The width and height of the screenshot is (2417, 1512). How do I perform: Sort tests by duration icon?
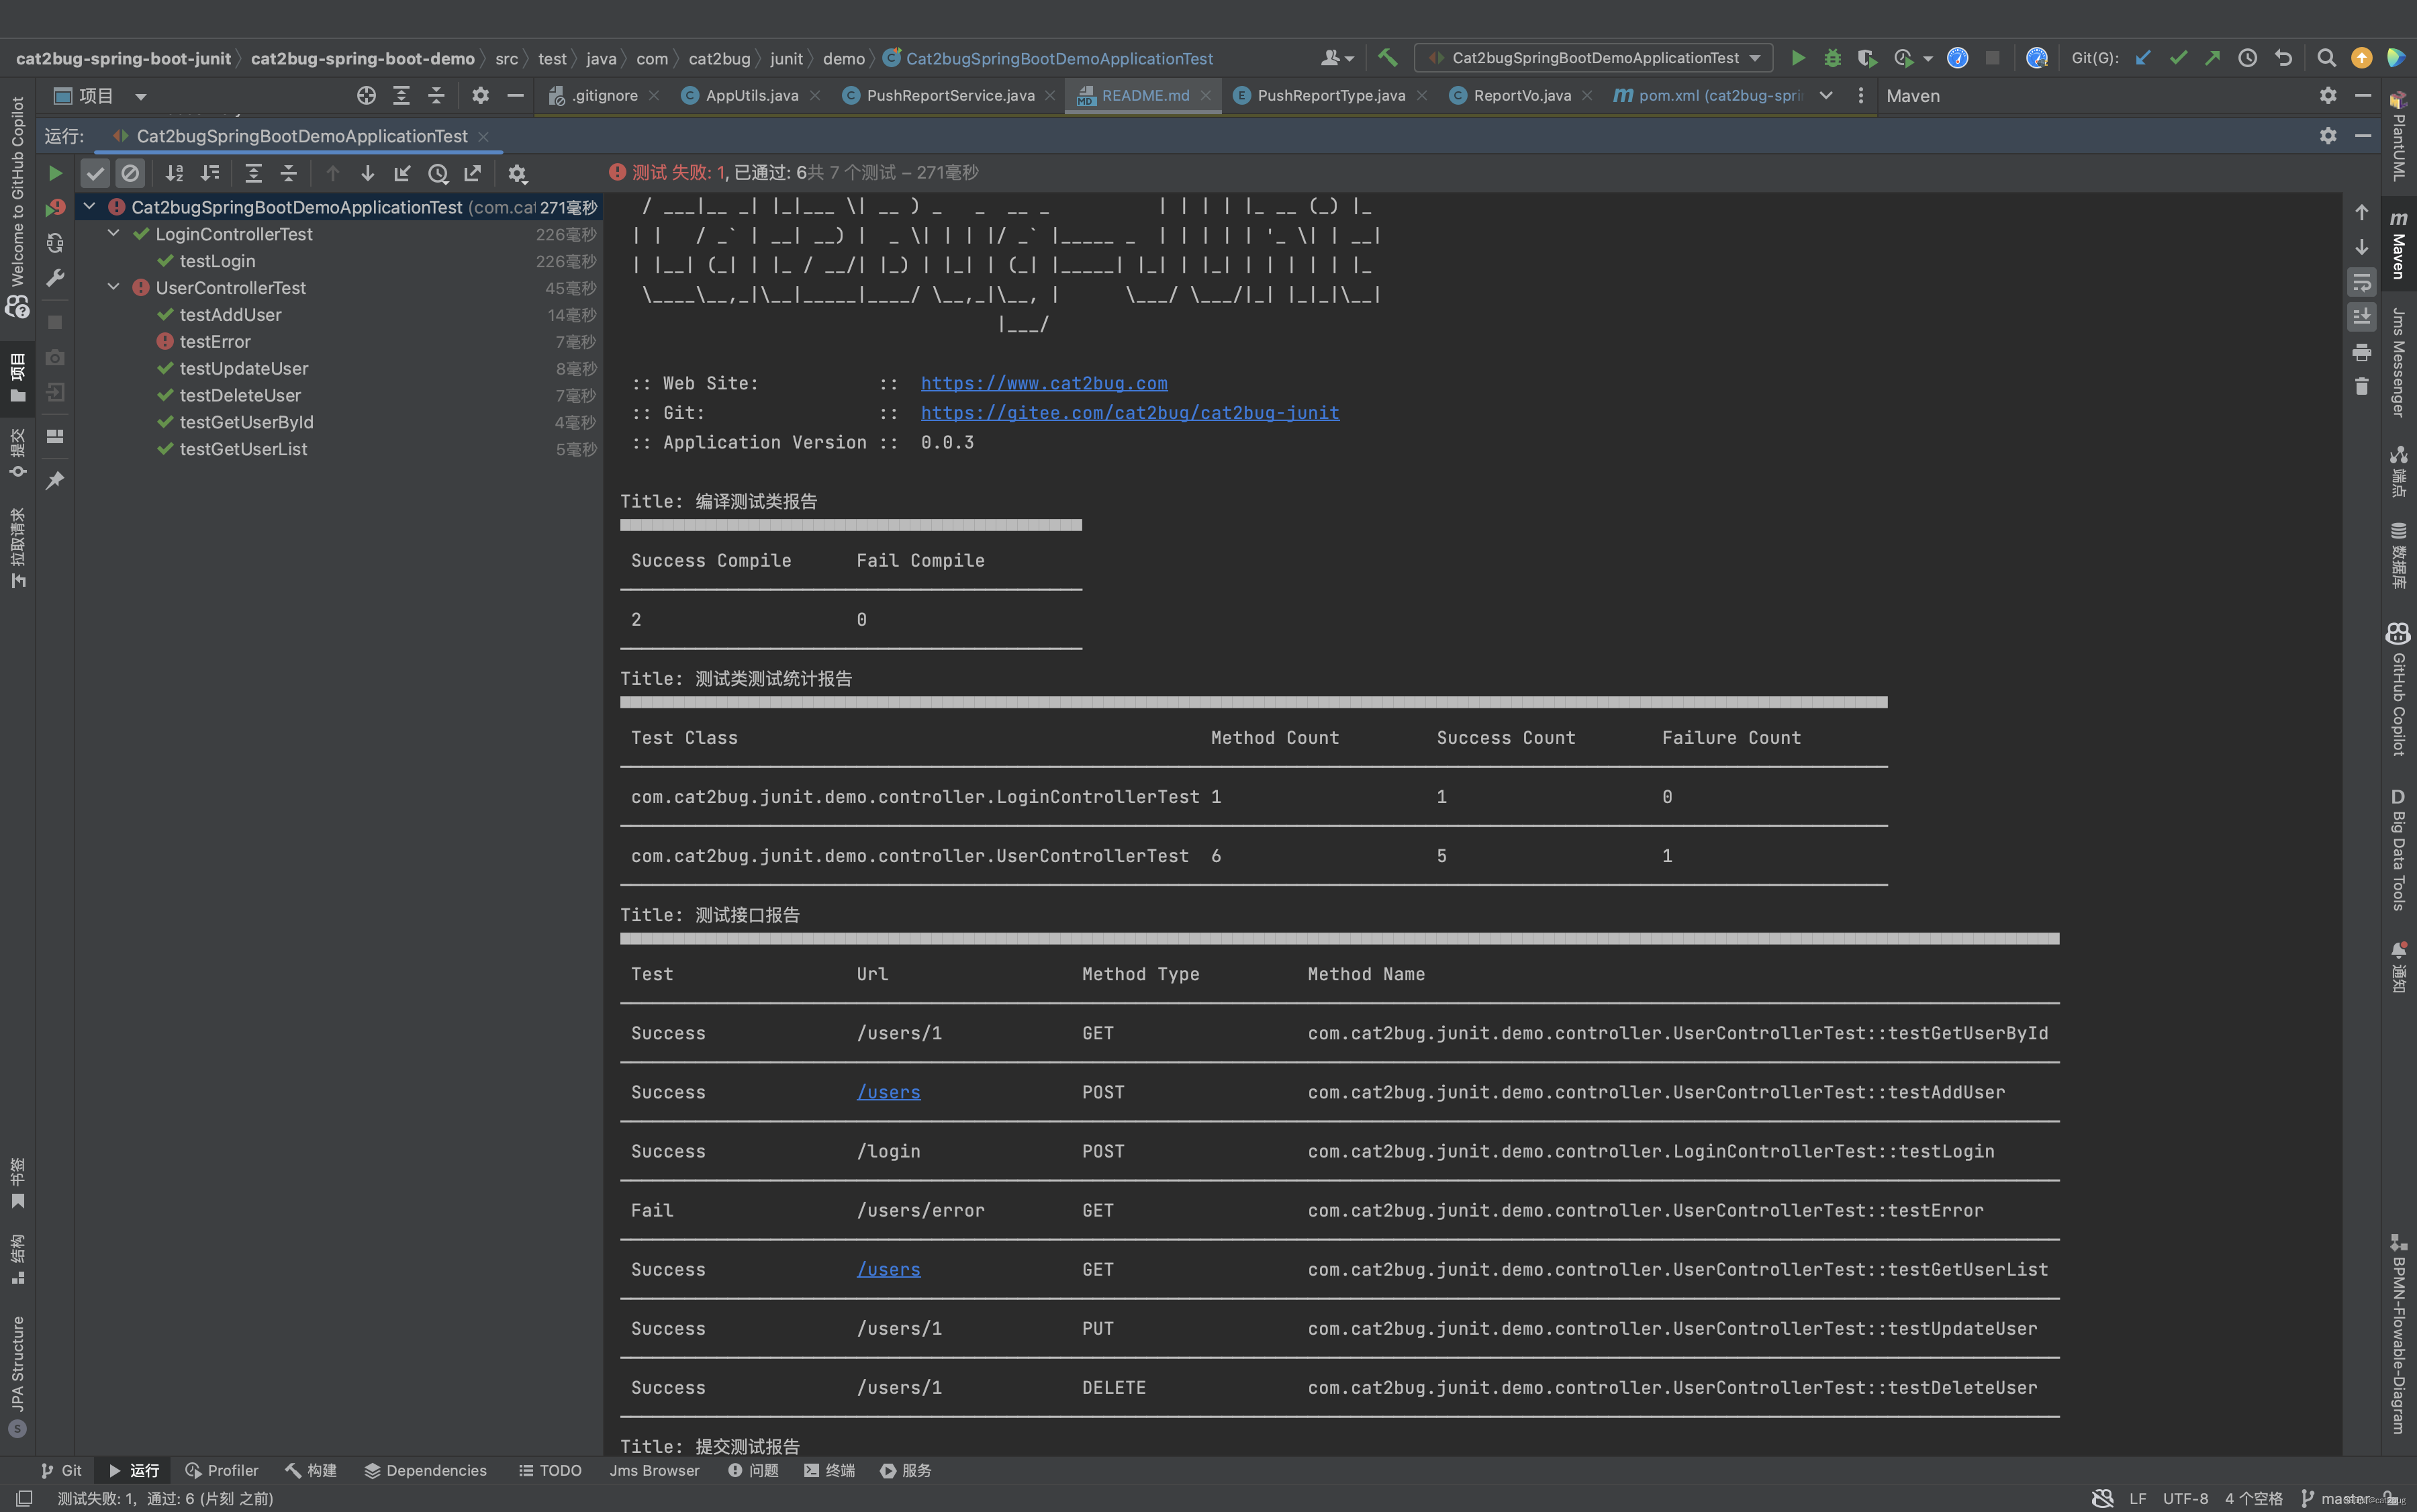(210, 173)
